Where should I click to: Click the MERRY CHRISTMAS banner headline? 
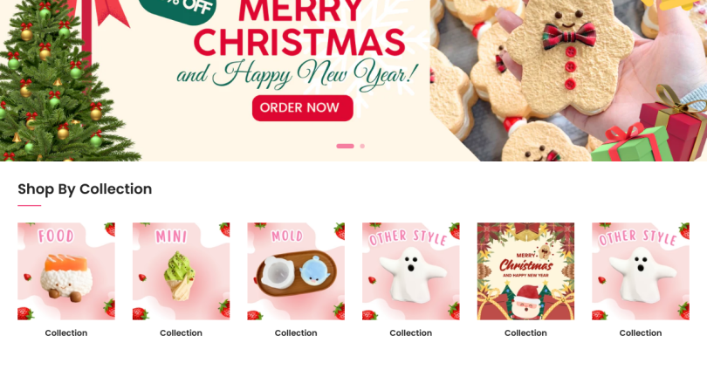(300, 28)
